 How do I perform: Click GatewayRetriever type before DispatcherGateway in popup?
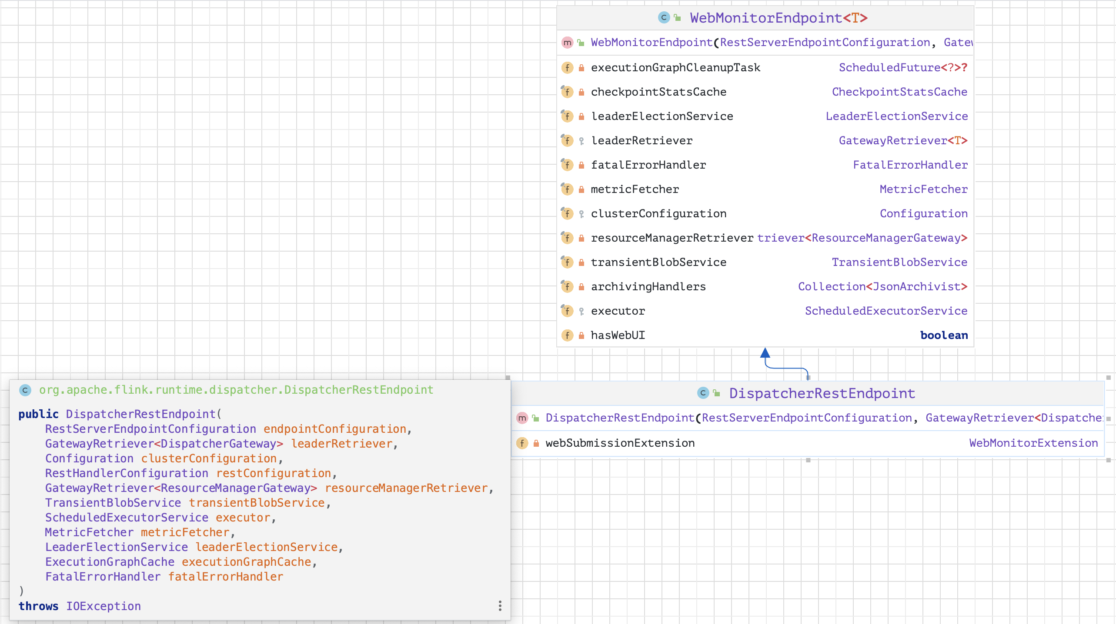tap(100, 444)
